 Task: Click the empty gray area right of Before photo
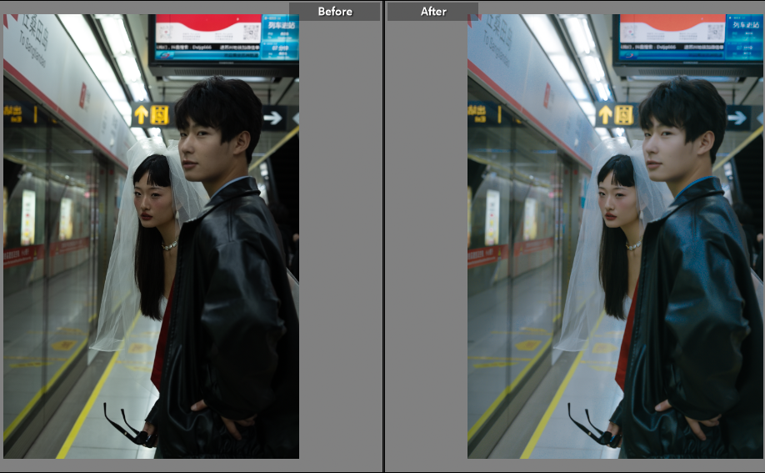click(x=340, y=250)
